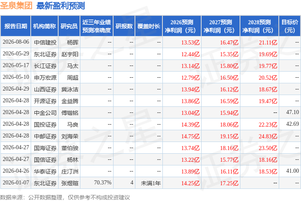
Task: Click the 近三年业绩预测准确度 header
Action: [97, 26]
